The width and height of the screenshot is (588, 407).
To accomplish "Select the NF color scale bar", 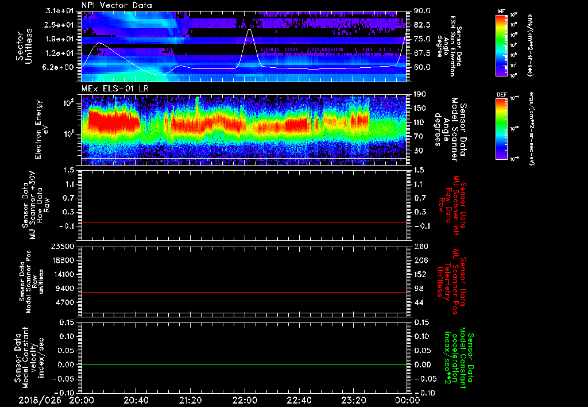I will 501,45.
